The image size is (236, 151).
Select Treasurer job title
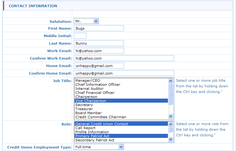[x=121, y=109]
